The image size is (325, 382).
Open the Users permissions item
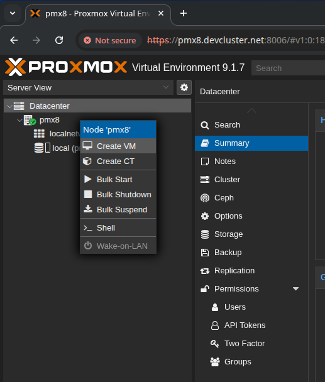(251, 307)
